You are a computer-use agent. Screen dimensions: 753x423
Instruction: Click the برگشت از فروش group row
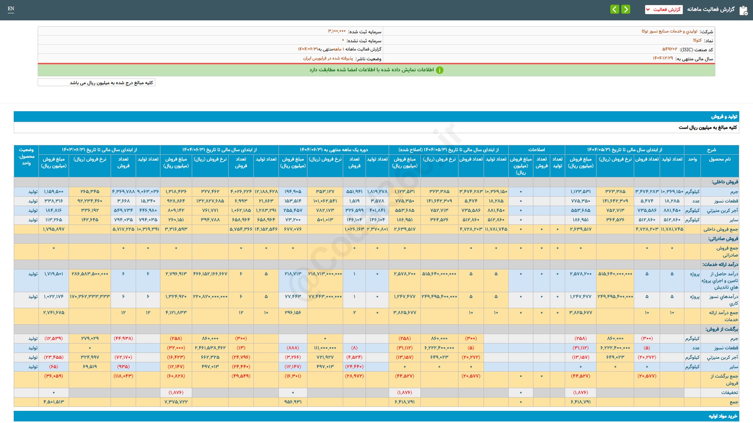click(x=722, y=329)
